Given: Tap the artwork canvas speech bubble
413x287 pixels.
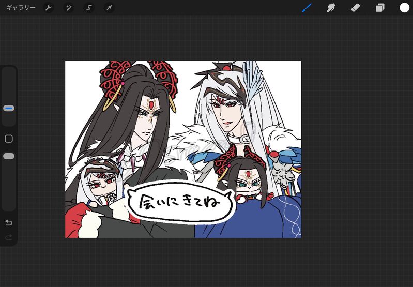Looking at the screenshot, I should [180, 202].
